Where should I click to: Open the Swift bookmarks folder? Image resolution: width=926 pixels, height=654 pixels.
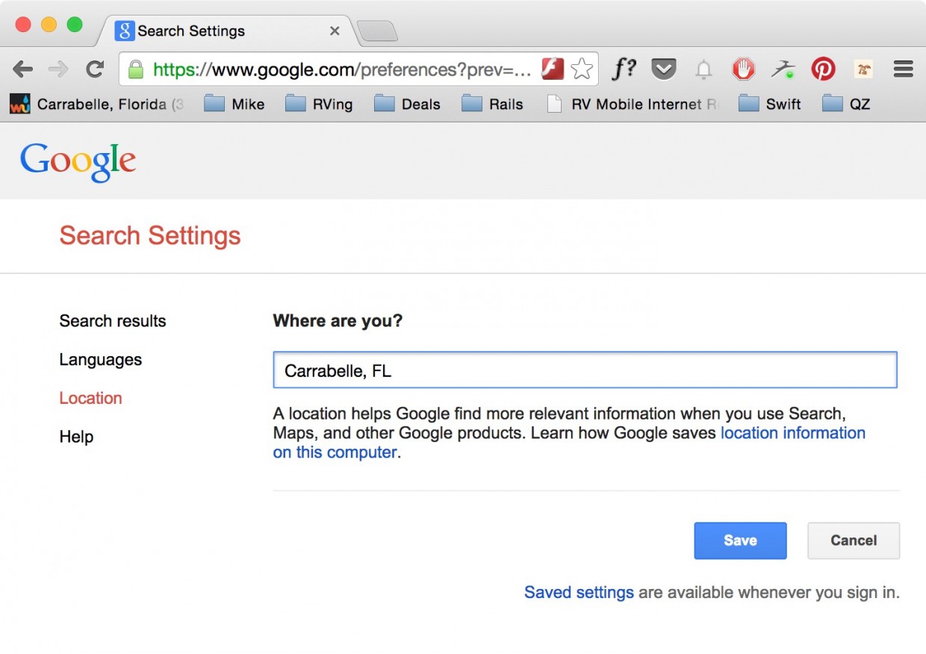tap(769, 105)
